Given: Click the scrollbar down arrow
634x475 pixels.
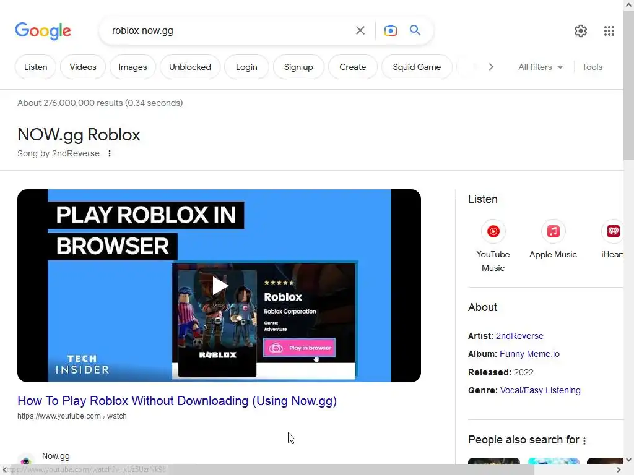Looking at the screenshot, I should pyautogui.click(x=628, y=460).
